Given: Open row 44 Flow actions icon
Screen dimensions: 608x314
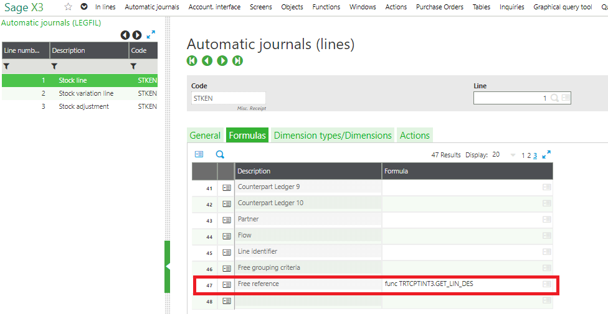Looking at the screenshot, I should (x=227, y=236).
